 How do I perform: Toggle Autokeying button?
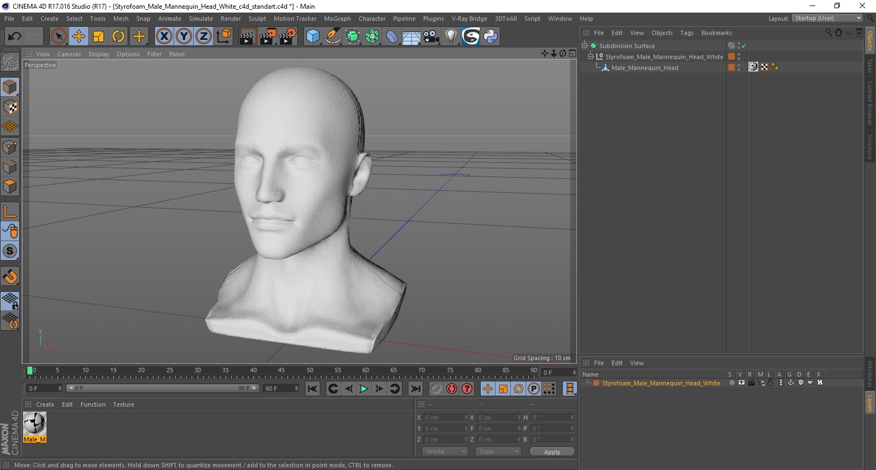(452, 389)
